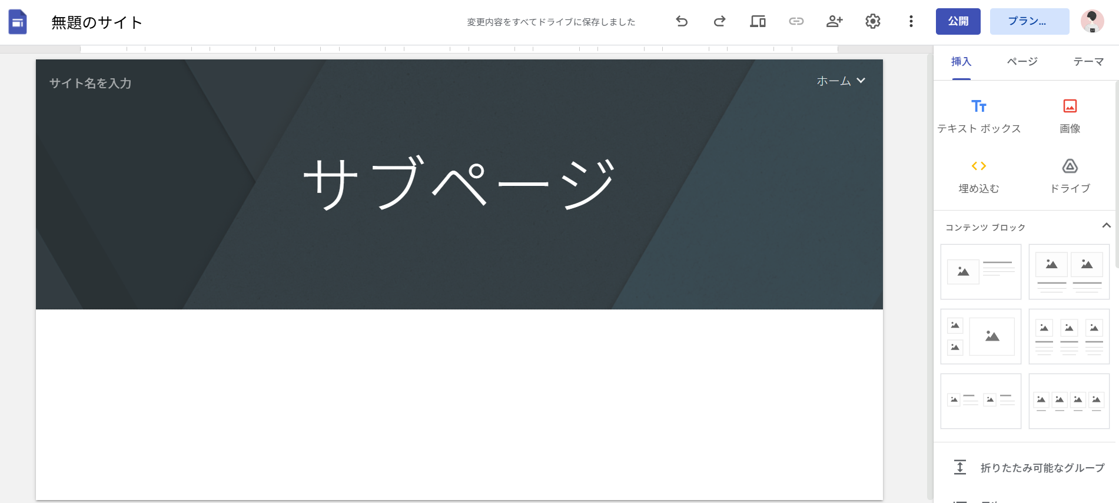Click the Google Sites logo icon
The height and width of the screenshot is (503, 1119).
coord(18,22)
